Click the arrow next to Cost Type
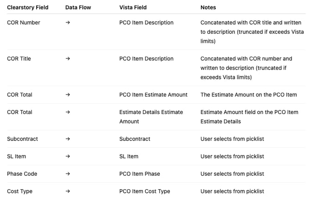 68,191
